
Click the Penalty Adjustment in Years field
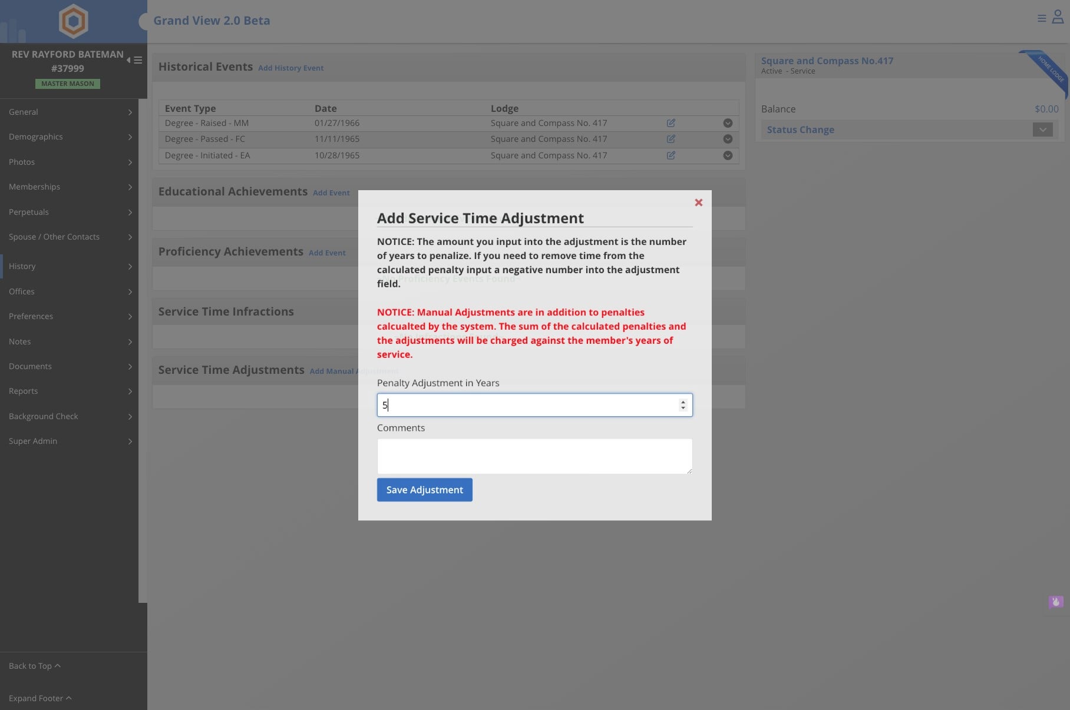point(534,405)
